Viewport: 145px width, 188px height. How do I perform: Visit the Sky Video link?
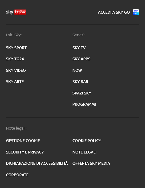point(16,70)
